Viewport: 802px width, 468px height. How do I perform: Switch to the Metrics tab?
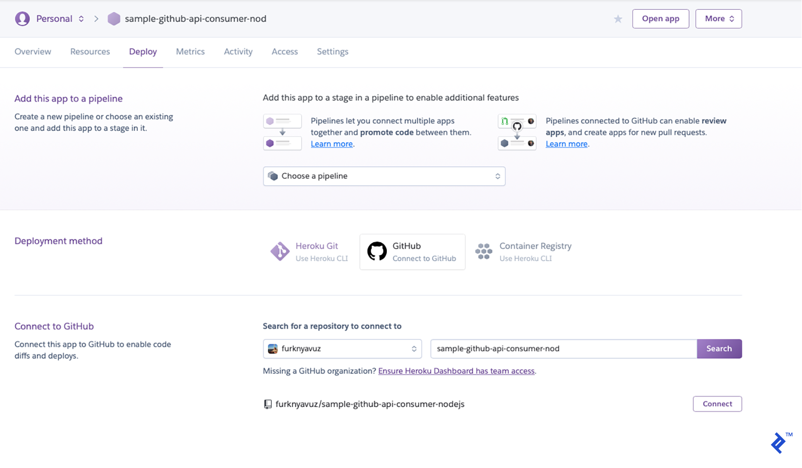[x=190, y=52]
